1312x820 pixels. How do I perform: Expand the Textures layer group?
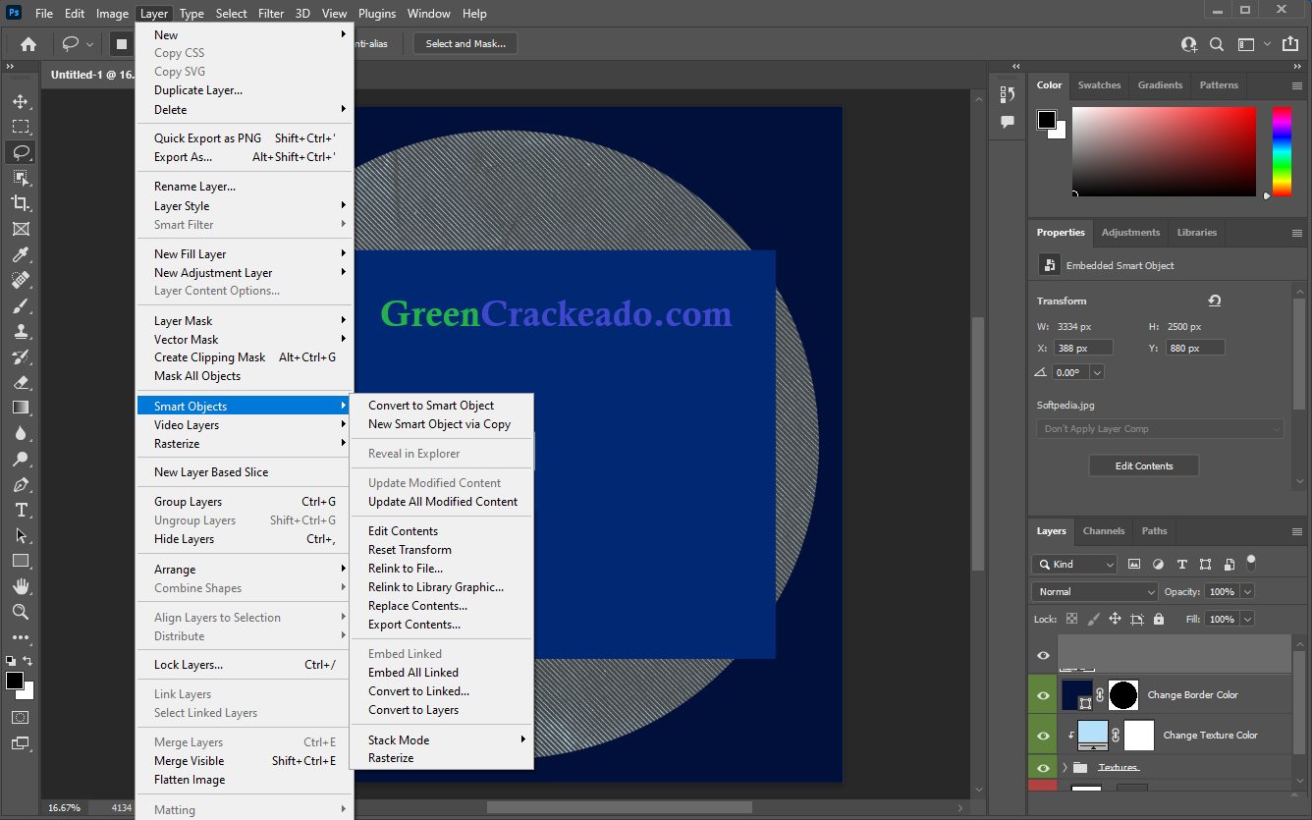[x=1064, y=767]
